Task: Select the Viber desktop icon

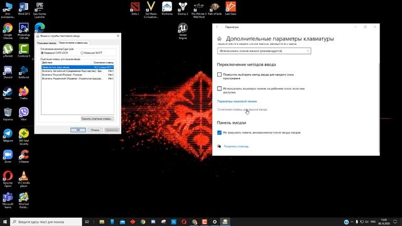Action: pos(24,114)
